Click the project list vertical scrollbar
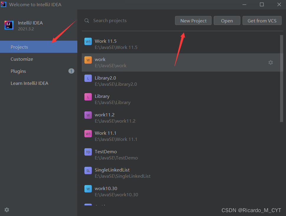 tap(282, 78)
